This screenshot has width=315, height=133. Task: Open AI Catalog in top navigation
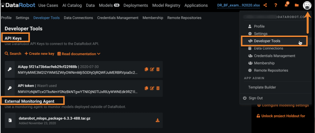[x=72, y=6]
